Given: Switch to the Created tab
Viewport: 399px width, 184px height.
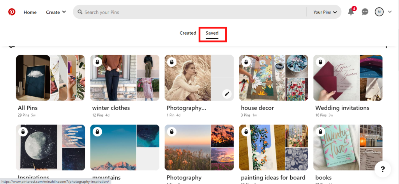Looking at the screenshot, I should tap(188, 33).
